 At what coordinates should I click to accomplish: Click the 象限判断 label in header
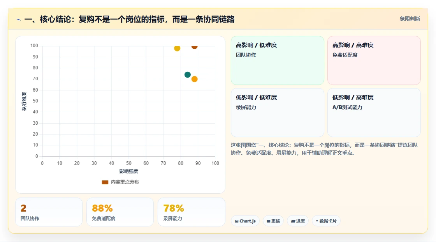410,19
